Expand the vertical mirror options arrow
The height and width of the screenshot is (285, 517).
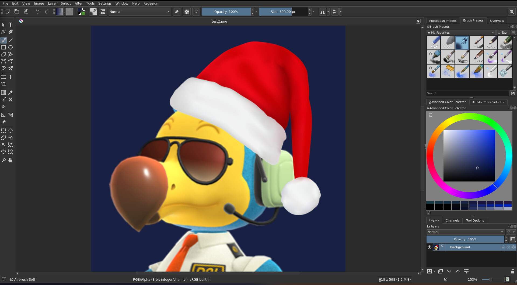[341, 12]
